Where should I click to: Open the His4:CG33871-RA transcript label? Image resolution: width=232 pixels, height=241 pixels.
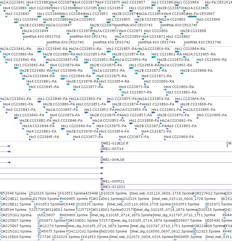tap(156, 76)
